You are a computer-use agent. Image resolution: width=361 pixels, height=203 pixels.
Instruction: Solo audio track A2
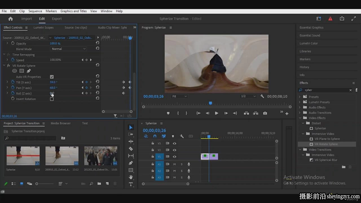182,171
